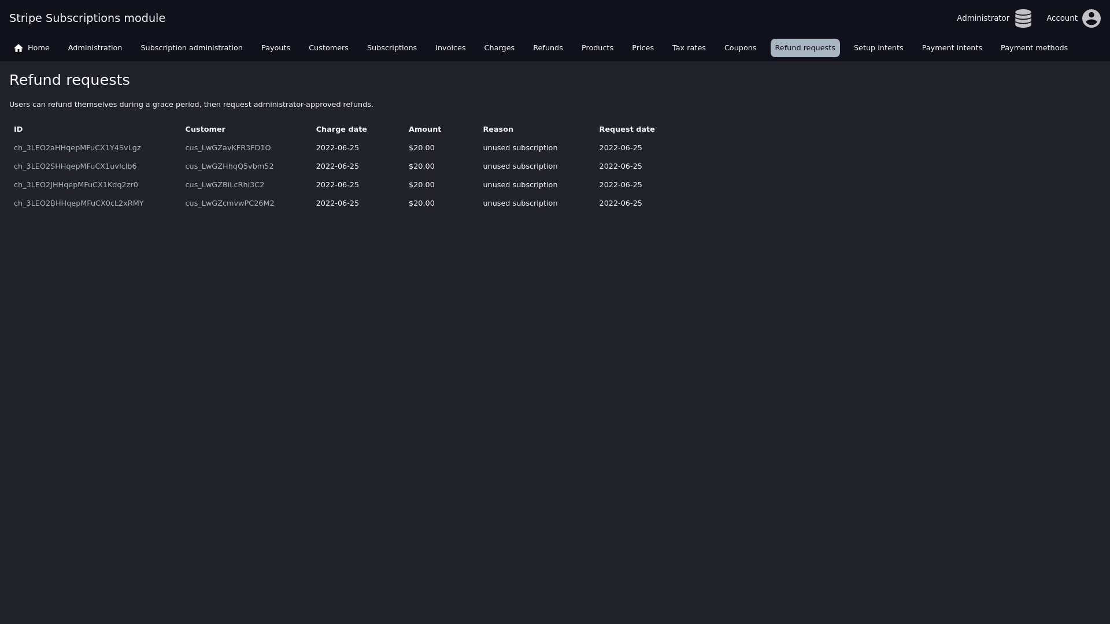Open the Charges page

click(x=499, y=48)
